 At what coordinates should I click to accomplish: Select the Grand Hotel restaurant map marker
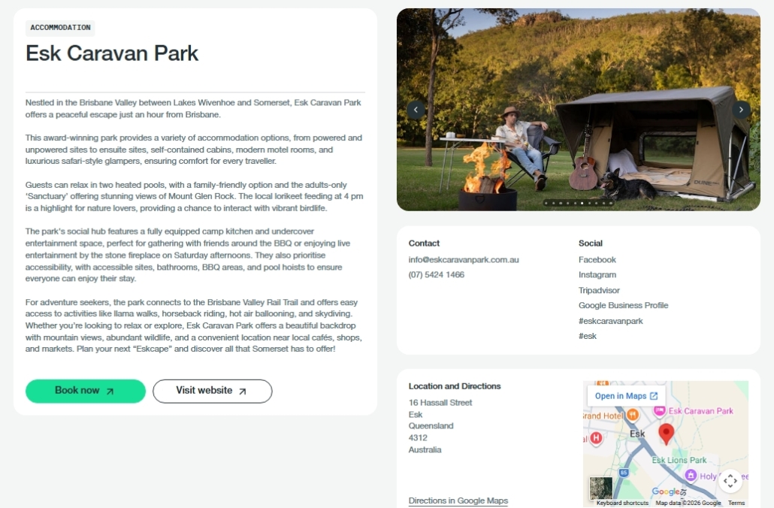pos(633,415)
